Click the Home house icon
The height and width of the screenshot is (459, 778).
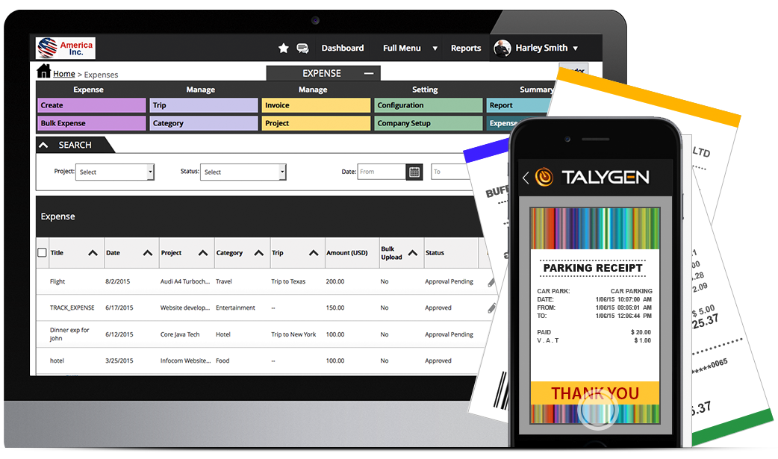[x=43, y=72]
